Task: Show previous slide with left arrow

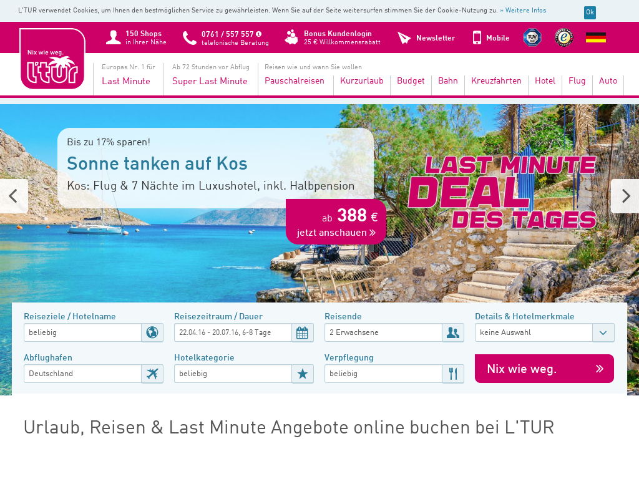Action: pyautogui.click(x=14, y=196)
